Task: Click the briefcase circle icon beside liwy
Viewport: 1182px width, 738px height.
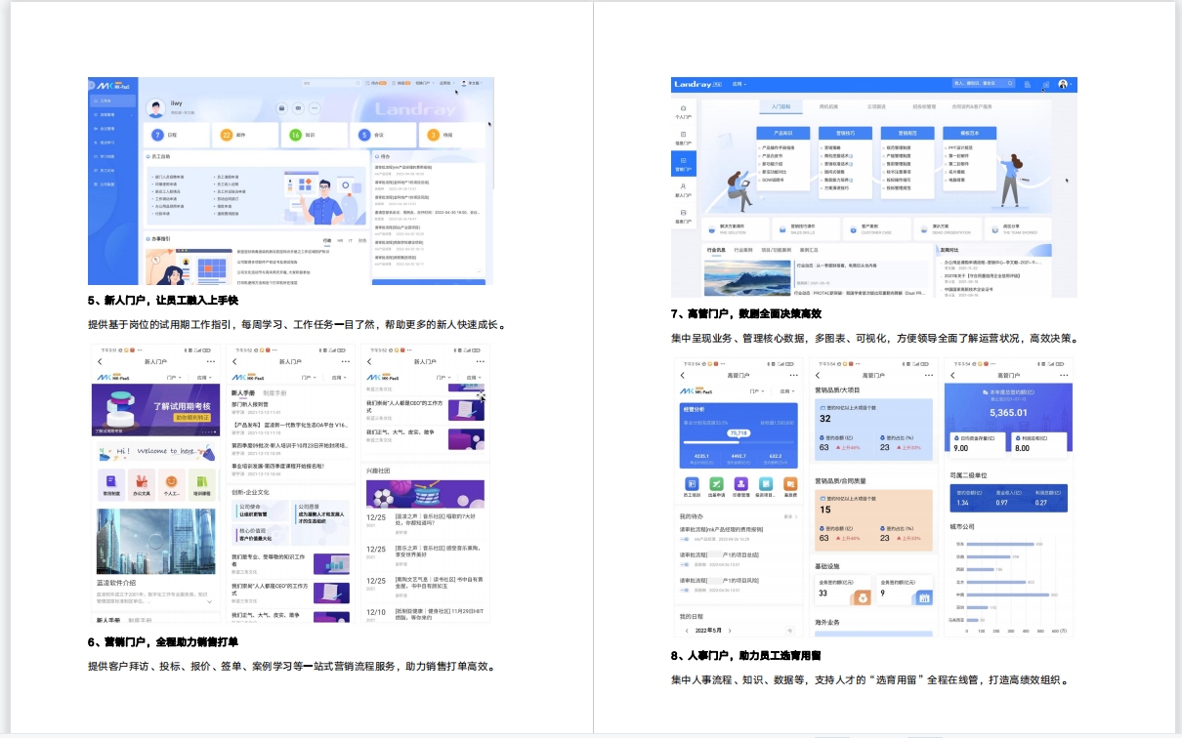Action: click(x=281, y=107)
